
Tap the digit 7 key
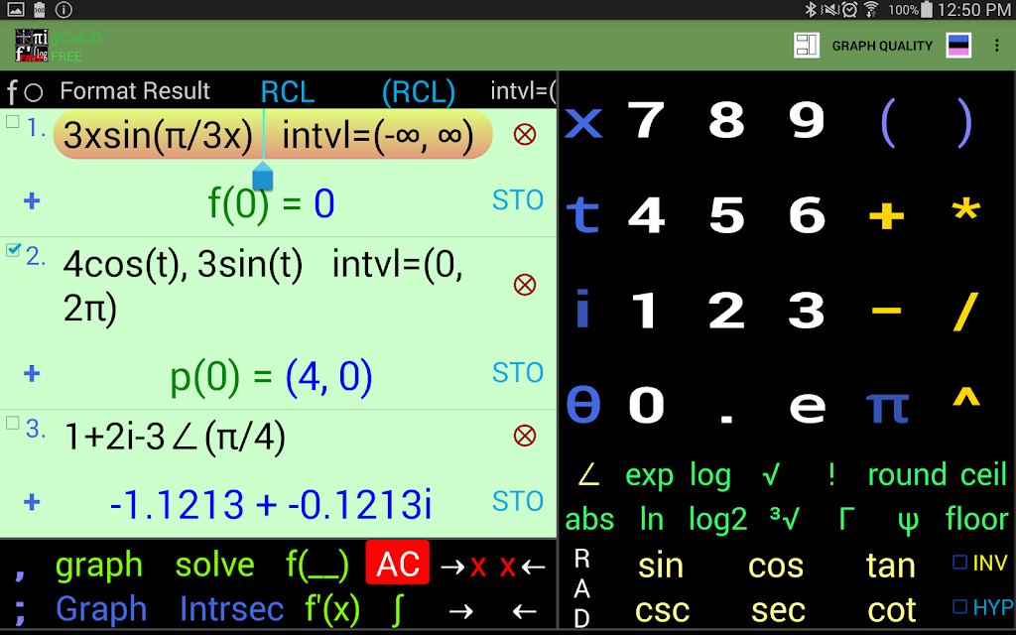point(646,120)
